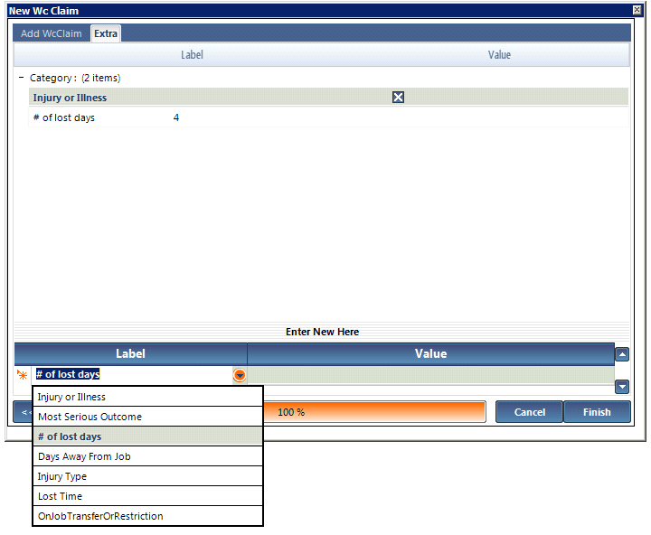The height and width of the screenshot is (535, 651).
Task: Click the Value header in Enter New section
Action: tap(431, 354)
